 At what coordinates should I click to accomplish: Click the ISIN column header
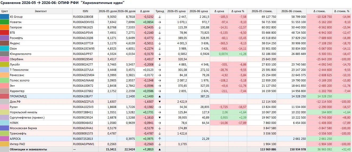point(85,11)
